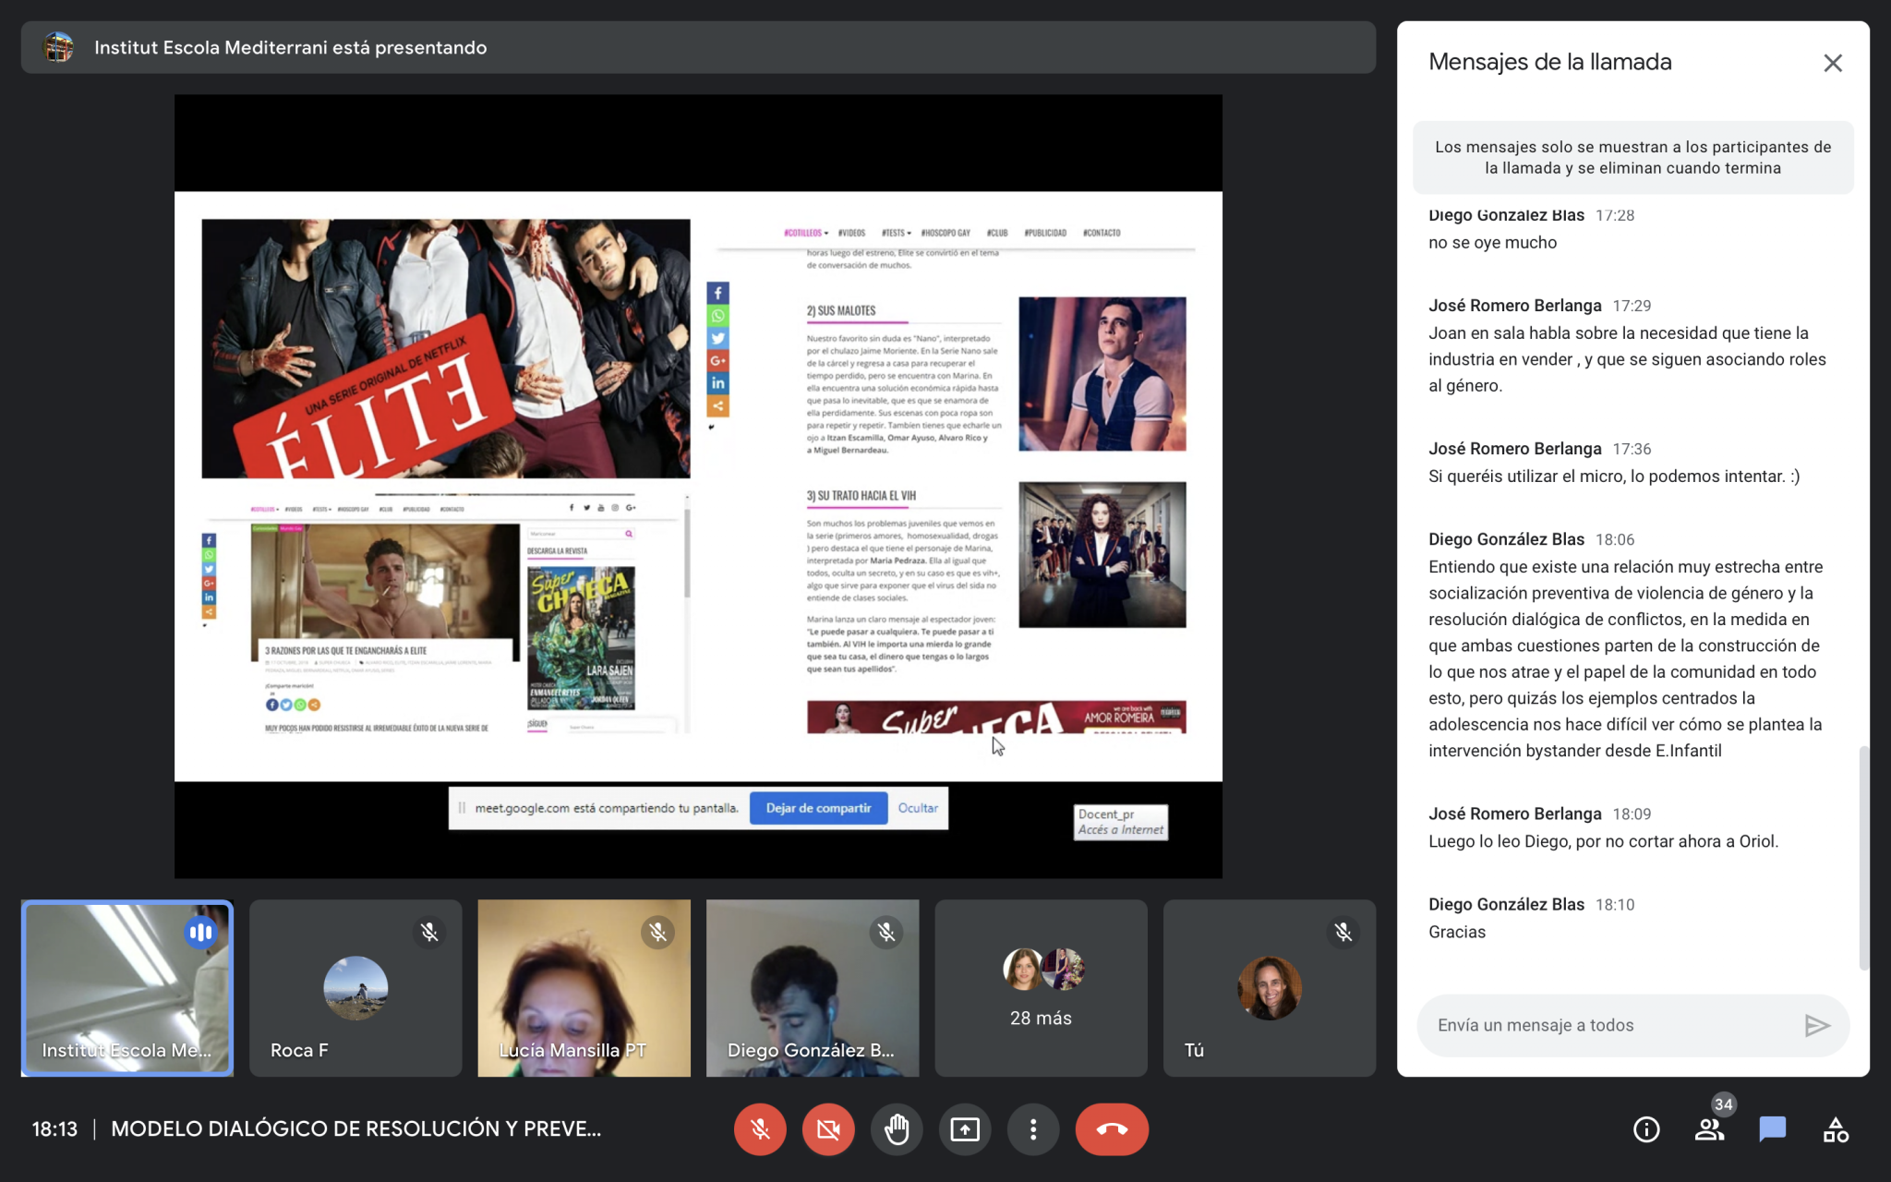Open the activities shapes icon
Image resolution: width=1891 pixels, height=1182 pixels.
point(1836,1129)
